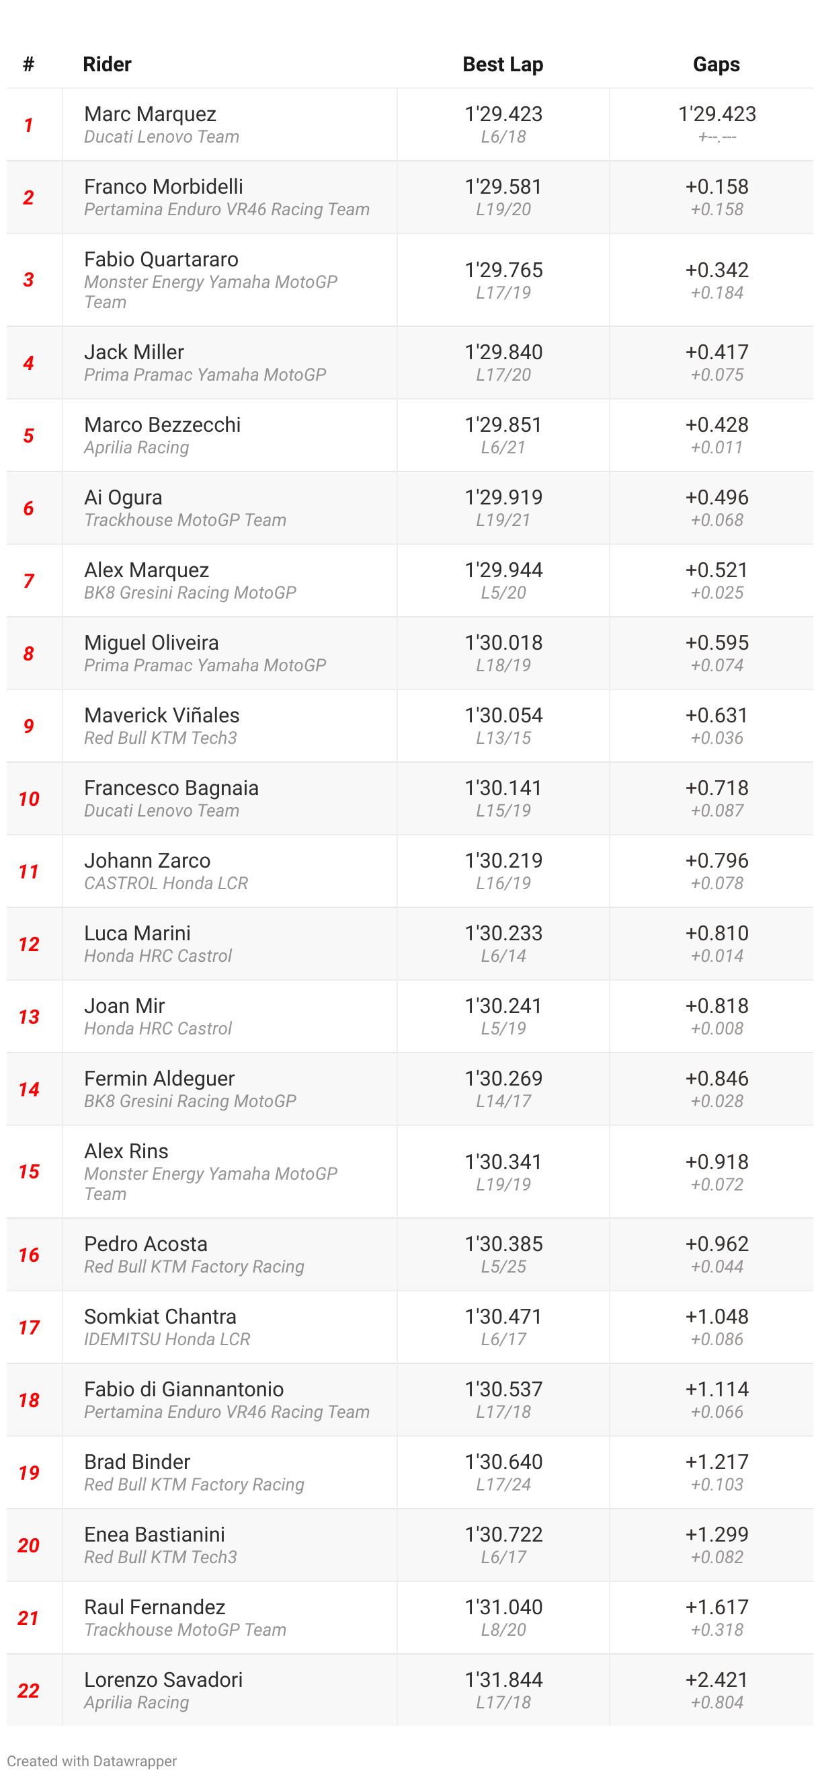The height and width of the screenshot is (1777, 820).
Task: Click Brad Binder's gap value +1.217
Action: [x=716, y=1462]
